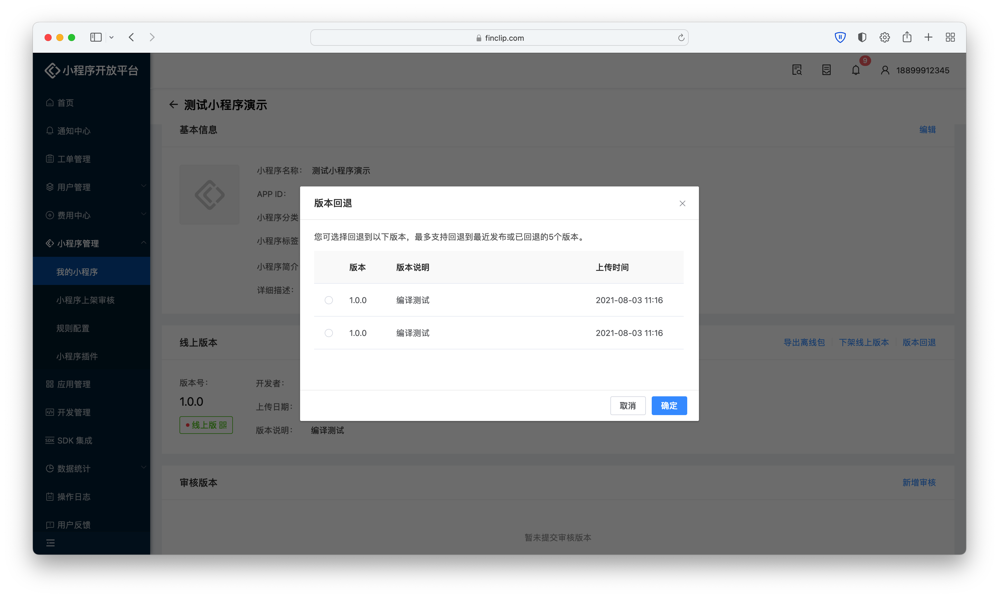
Task: Open the Bitwarden shield extension icon
Action: (x=840, y=38)
